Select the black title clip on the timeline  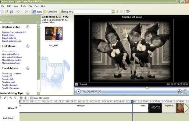coord(155,108)
